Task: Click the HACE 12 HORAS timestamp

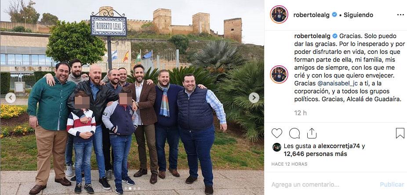Action: pos(289,164)
